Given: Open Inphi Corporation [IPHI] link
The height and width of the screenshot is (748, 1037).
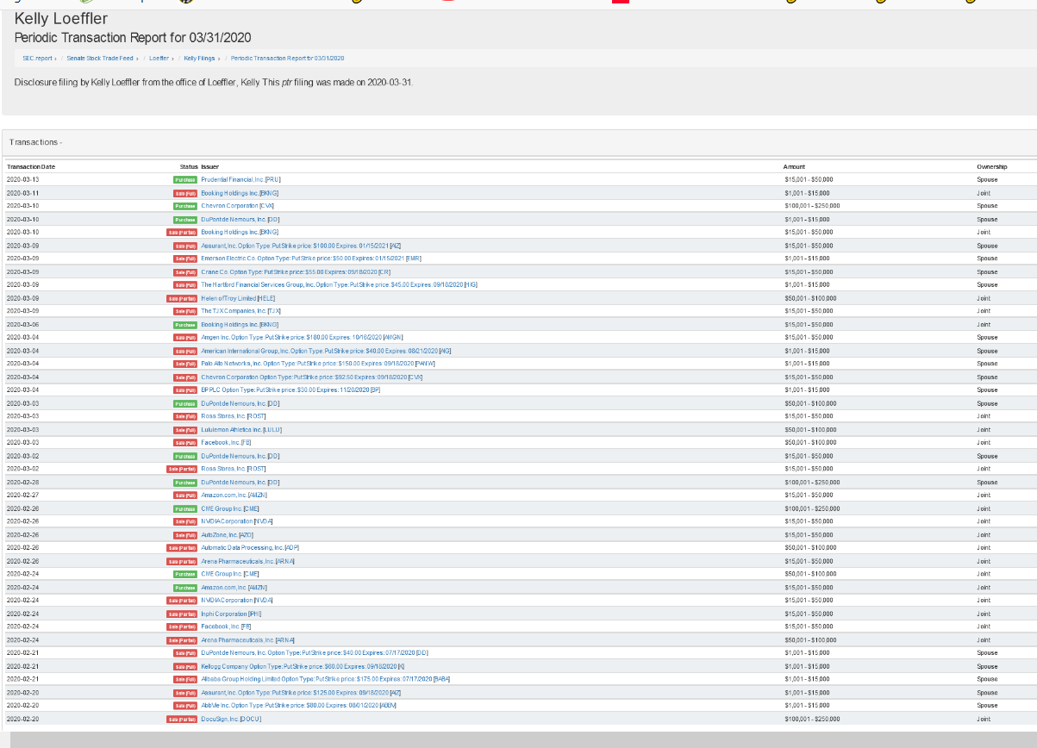Looking at the screenshot, I should 231,614.
